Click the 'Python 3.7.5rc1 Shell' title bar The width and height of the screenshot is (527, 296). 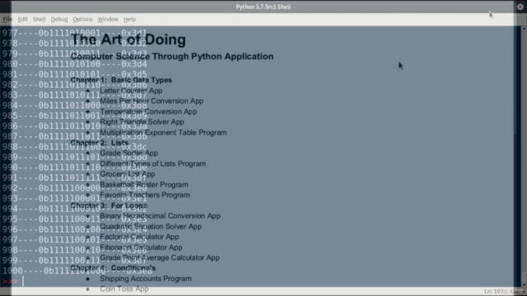point(263,7)
